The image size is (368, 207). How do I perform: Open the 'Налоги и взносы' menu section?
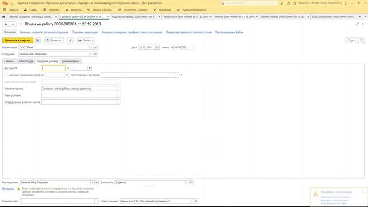[x=99, y=10]
